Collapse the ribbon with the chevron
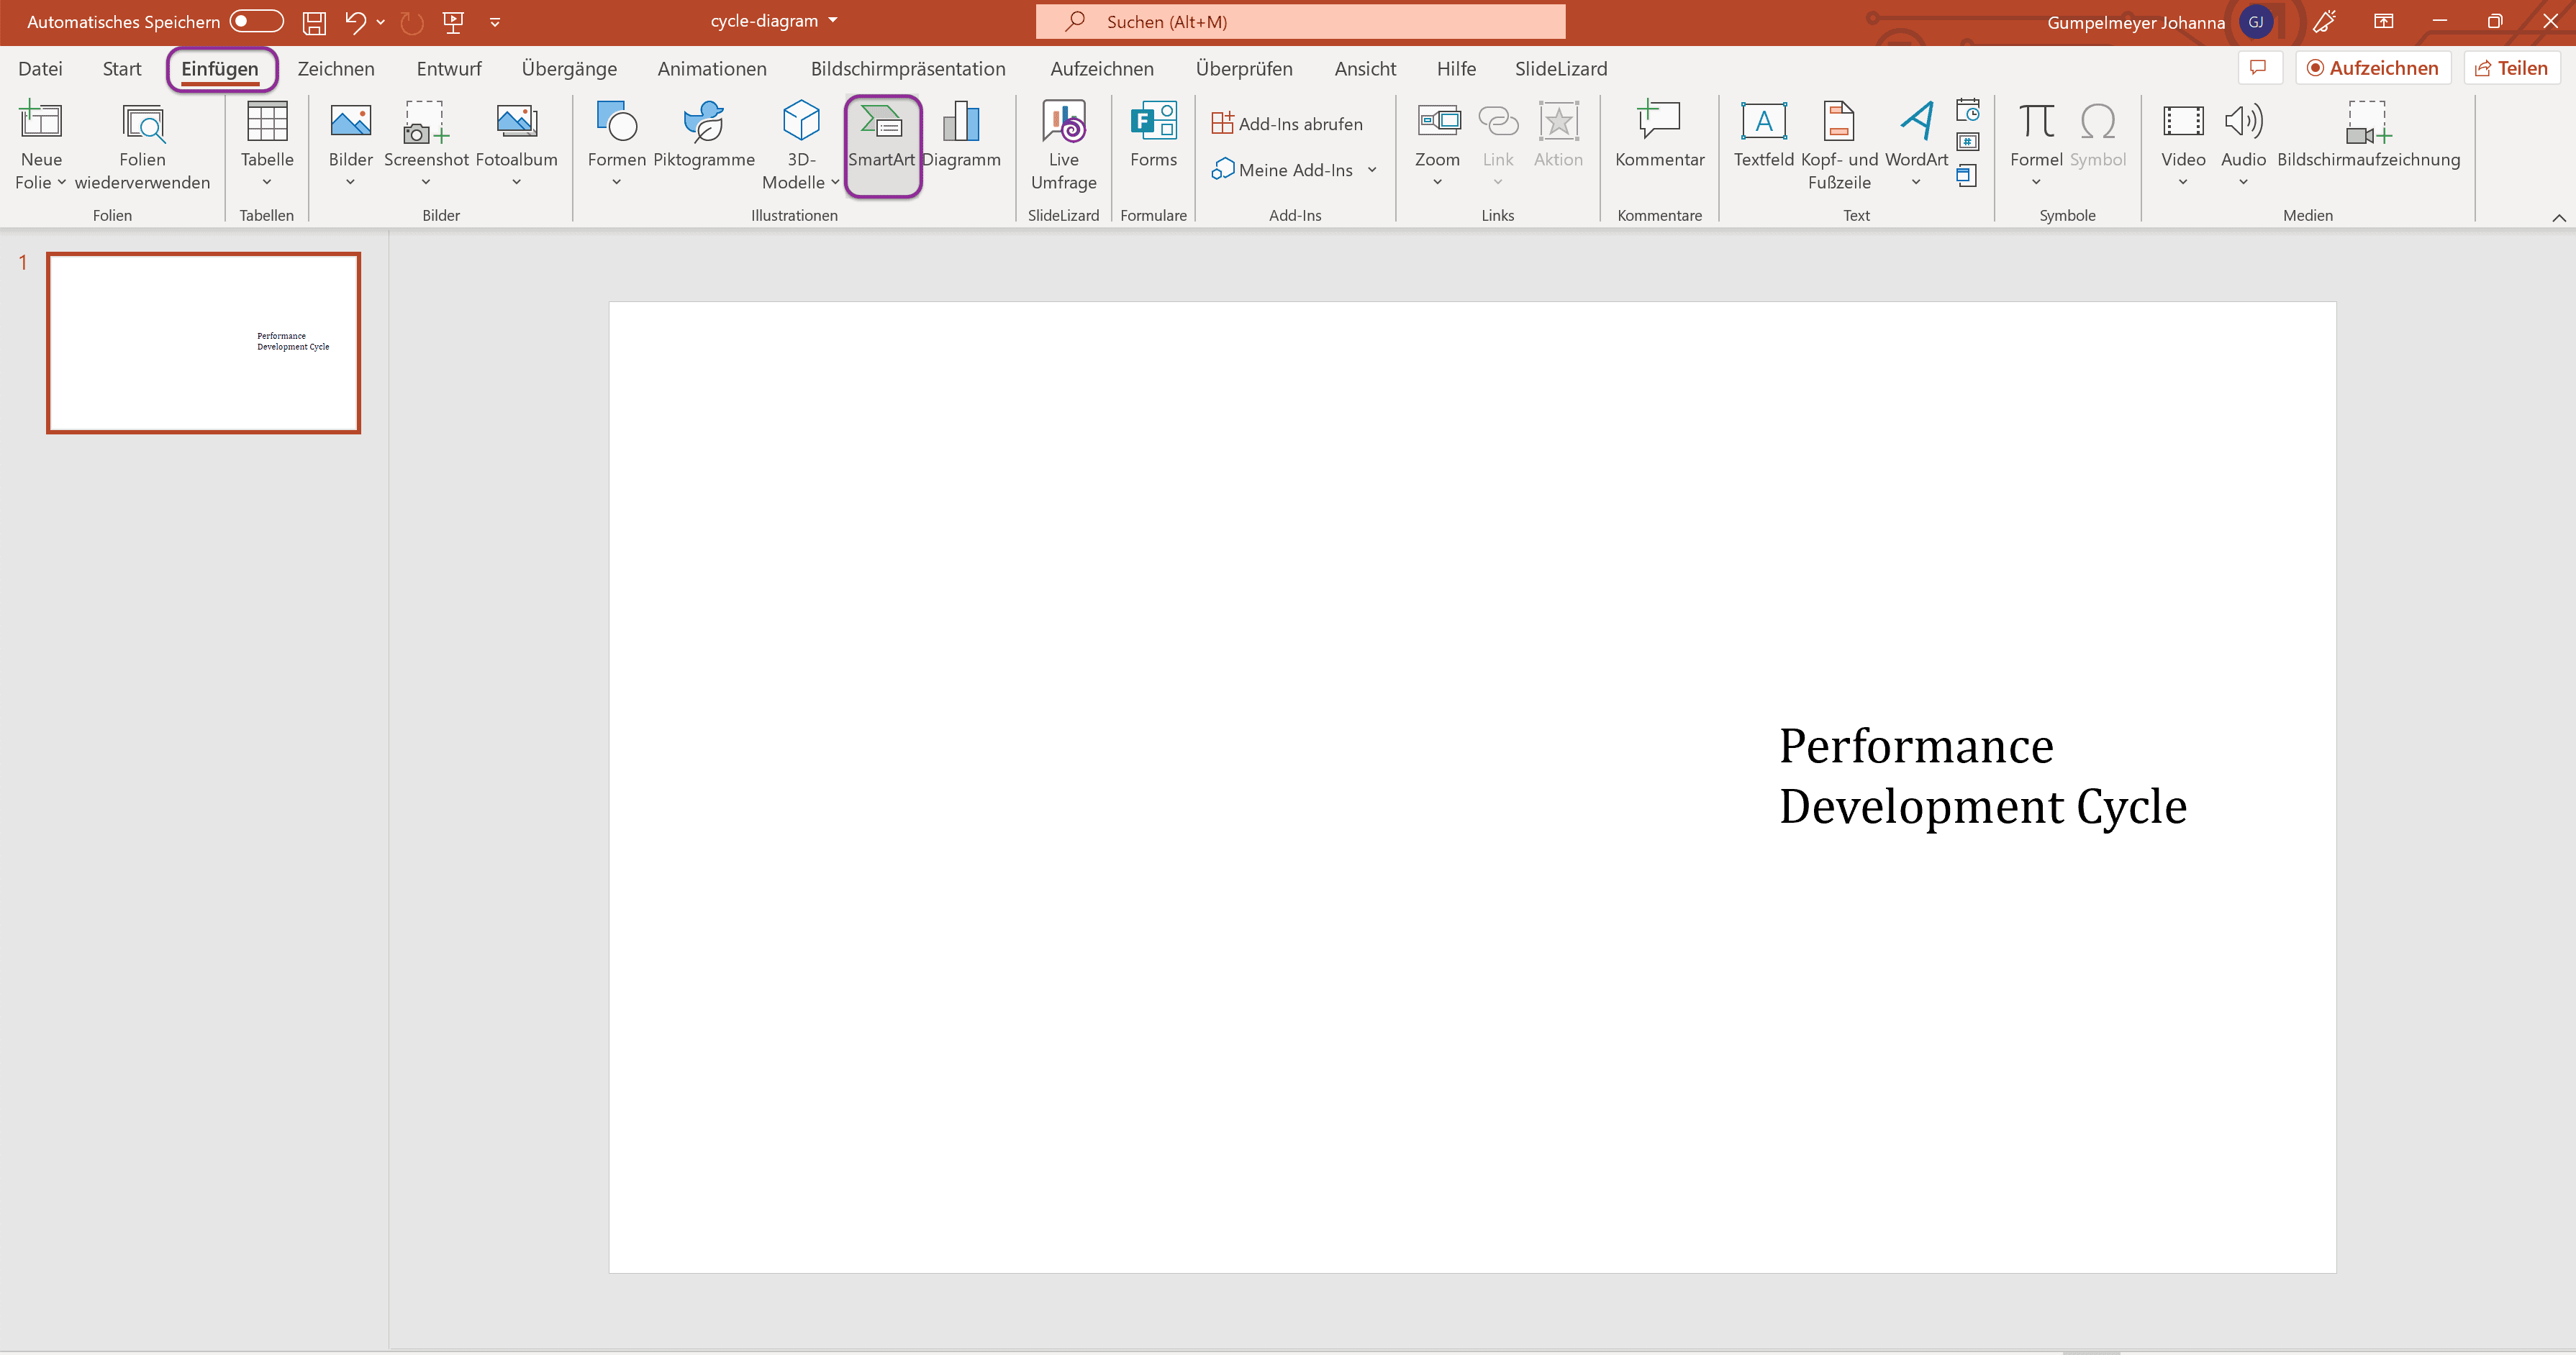 point(2558,216)
